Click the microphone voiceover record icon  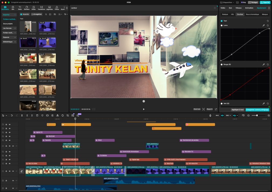tap(210, 115)
